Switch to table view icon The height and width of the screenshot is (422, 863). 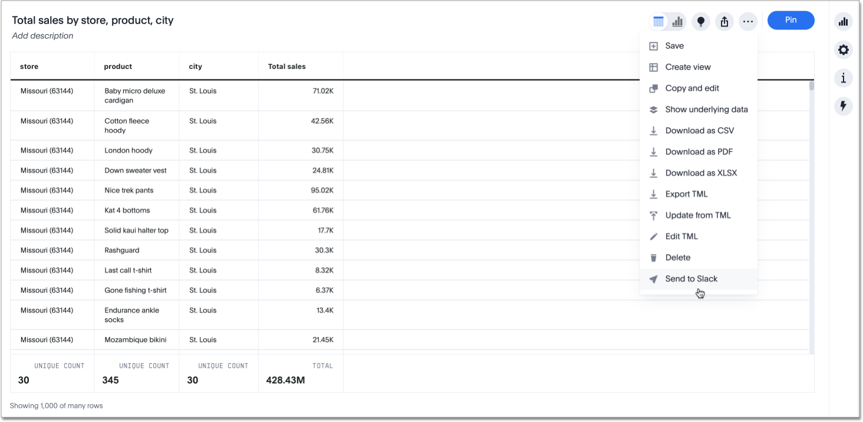coord(658,22)
